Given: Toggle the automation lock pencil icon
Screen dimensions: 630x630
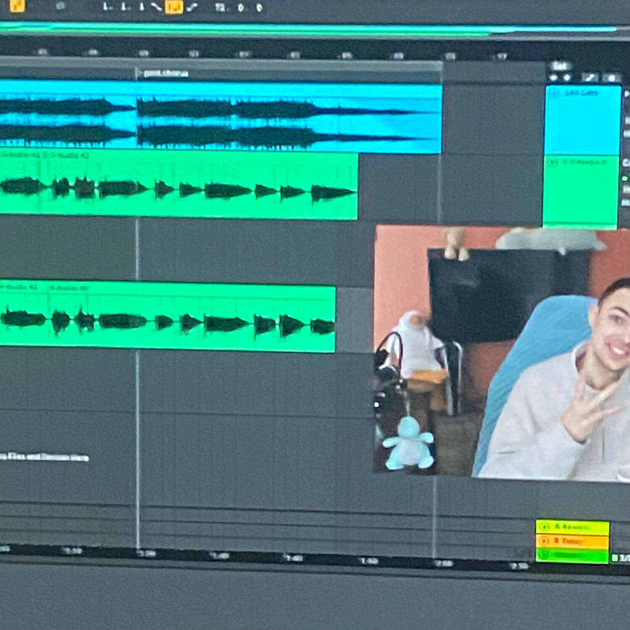Looking at the screenshot, I should [589, 78].
